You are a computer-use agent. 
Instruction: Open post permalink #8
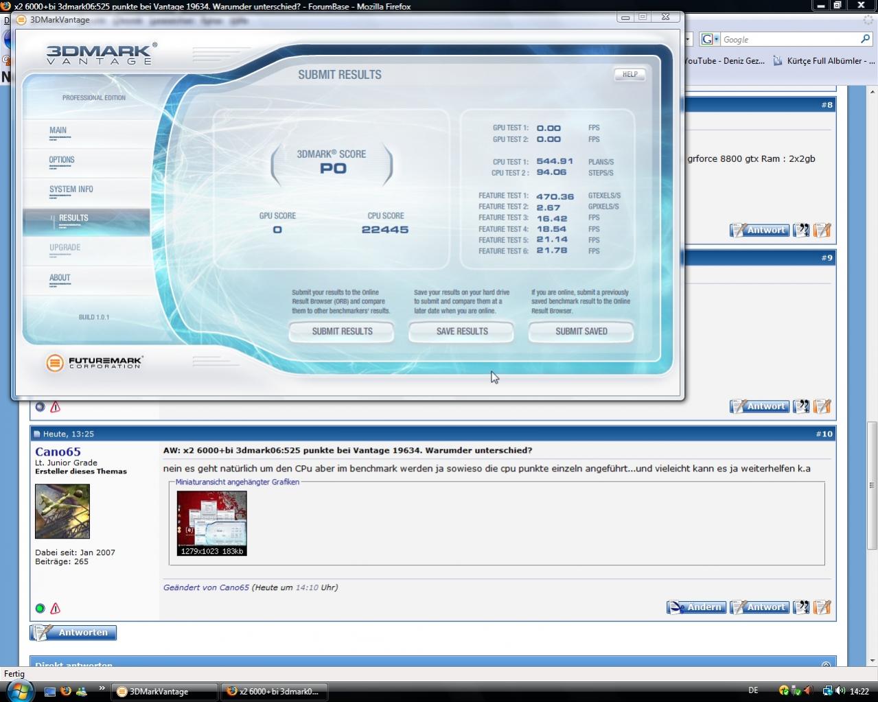point(827,105)
